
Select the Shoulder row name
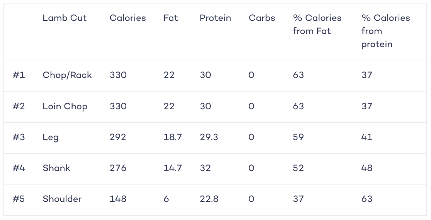(x=62, y=199)
